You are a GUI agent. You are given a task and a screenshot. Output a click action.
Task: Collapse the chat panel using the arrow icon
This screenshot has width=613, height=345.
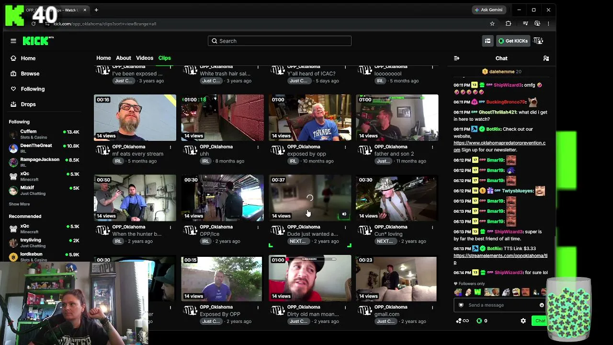tap(456, 58)
